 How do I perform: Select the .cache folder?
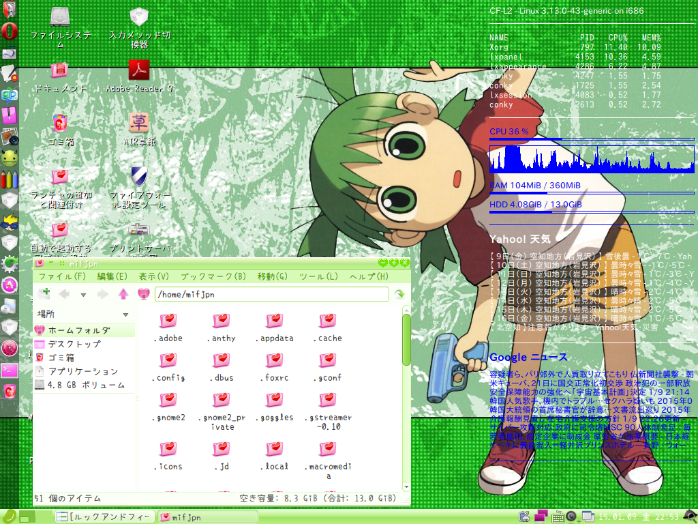(x=328, y=327)
